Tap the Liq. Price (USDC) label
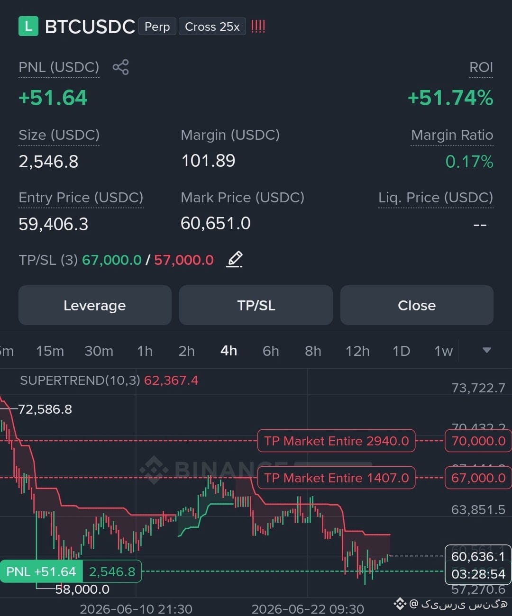 click(436, 198)
